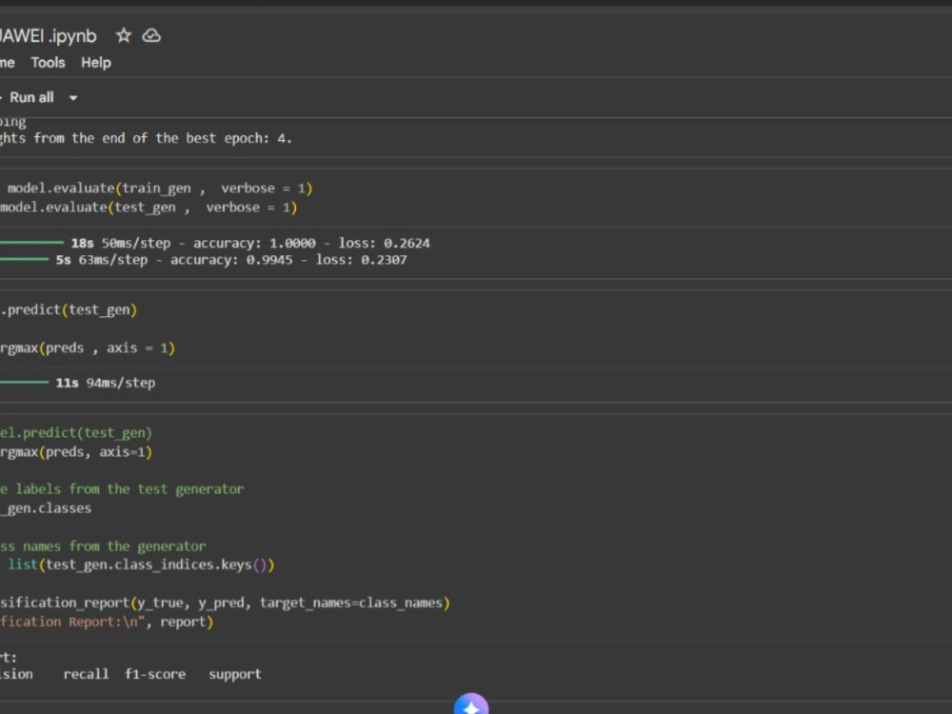Click the model.evaluate(train_gen) code line
Screen dimensions: 952x714
click(x=160, y=188)
